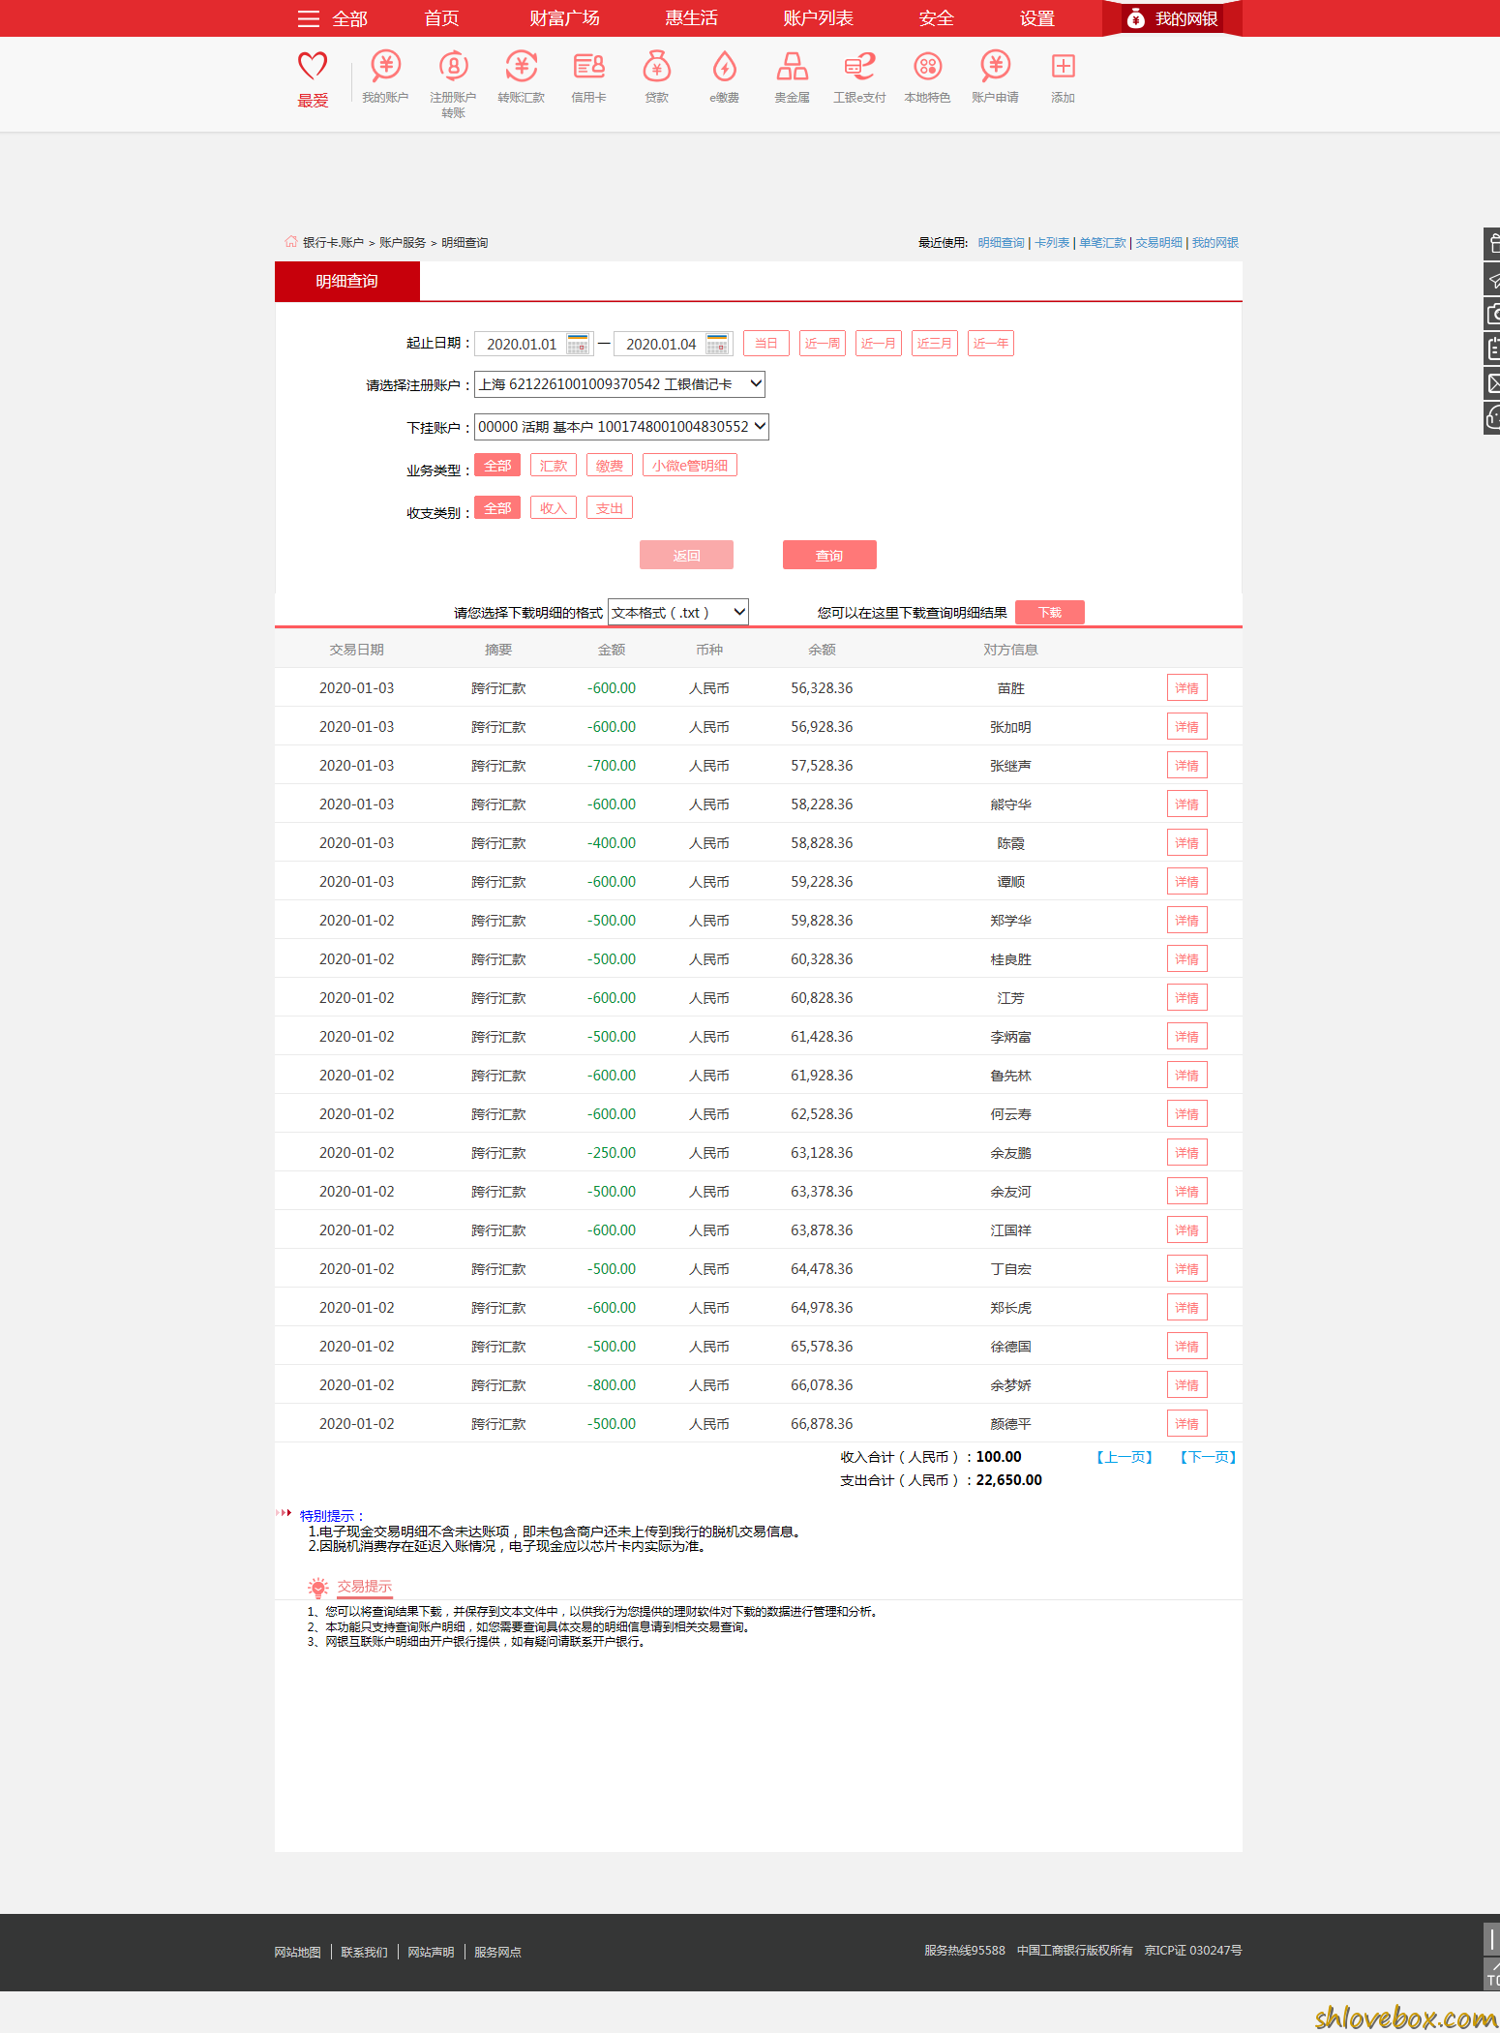The width and height of the screenshot is (1500, 2033).
Task: Select 汇款 business type filter
Action: point(554,466)
